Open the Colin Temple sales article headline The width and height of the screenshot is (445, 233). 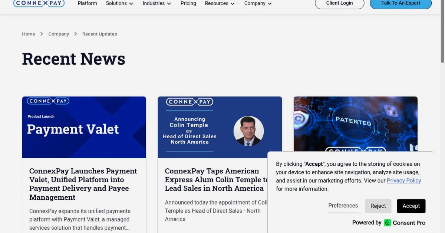pos(216,180)
